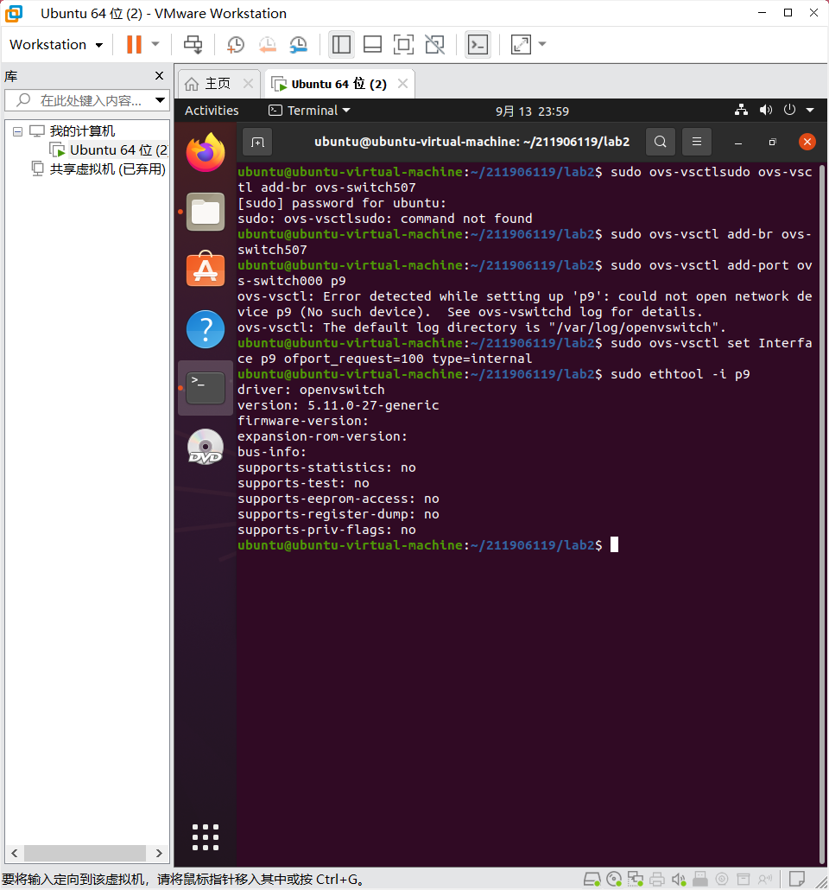Image resolution: width=829 pixels, height=890 pixels.
Task: Open the DVD disc in the dock
Action: 206,447
